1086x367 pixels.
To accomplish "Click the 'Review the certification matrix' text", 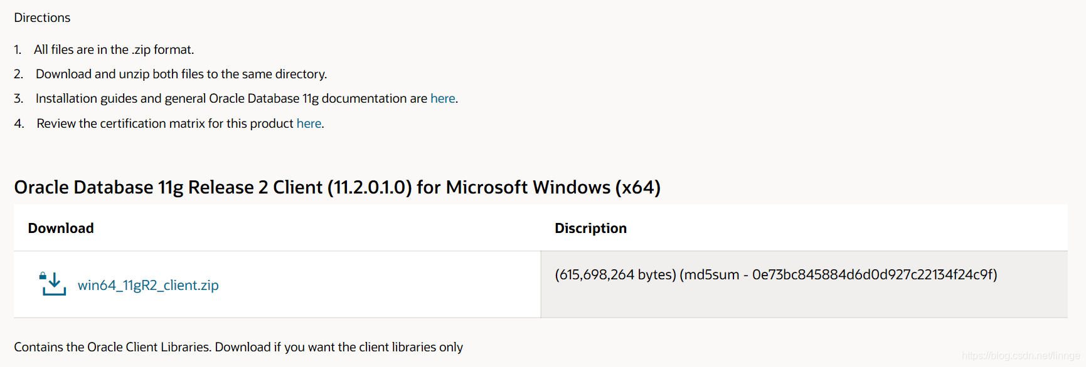I will coord(164,123).
